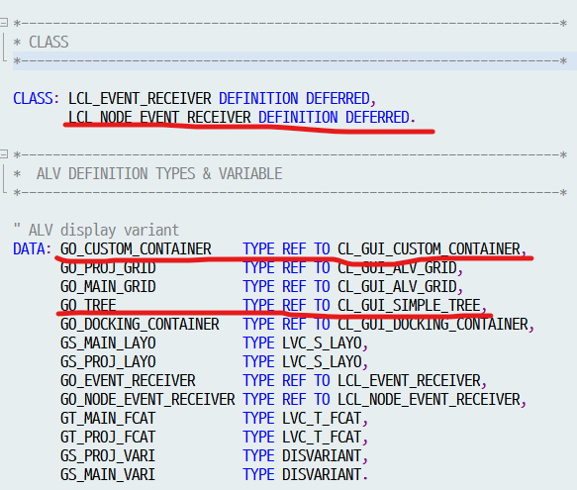Click DEFINITION DEFERRED after LCL_EVENT_RECEIVER
Viewport: 577px width, 490px height.
coord(294,99)
